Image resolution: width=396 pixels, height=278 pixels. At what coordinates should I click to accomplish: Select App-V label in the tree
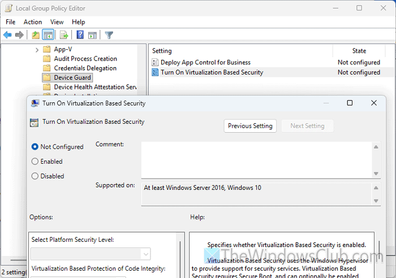point(63,49)
